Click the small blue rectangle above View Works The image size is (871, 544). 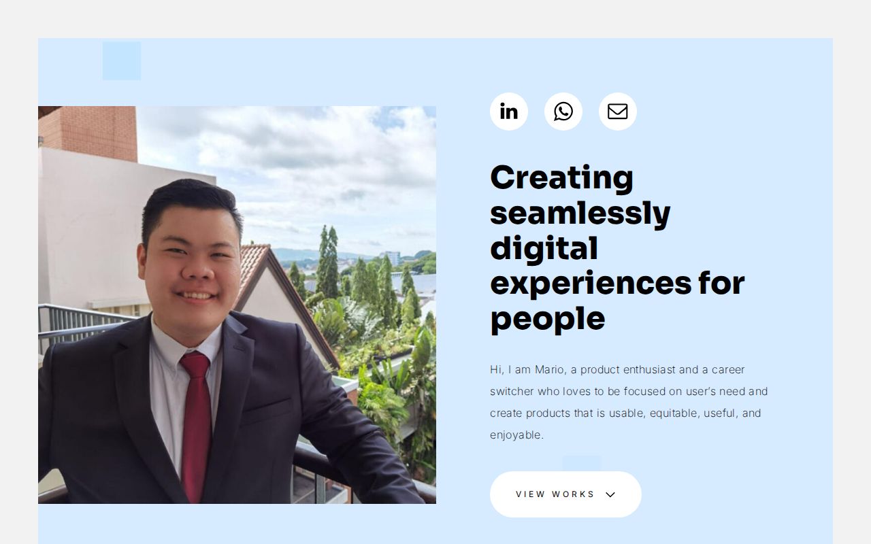point(582,463)
